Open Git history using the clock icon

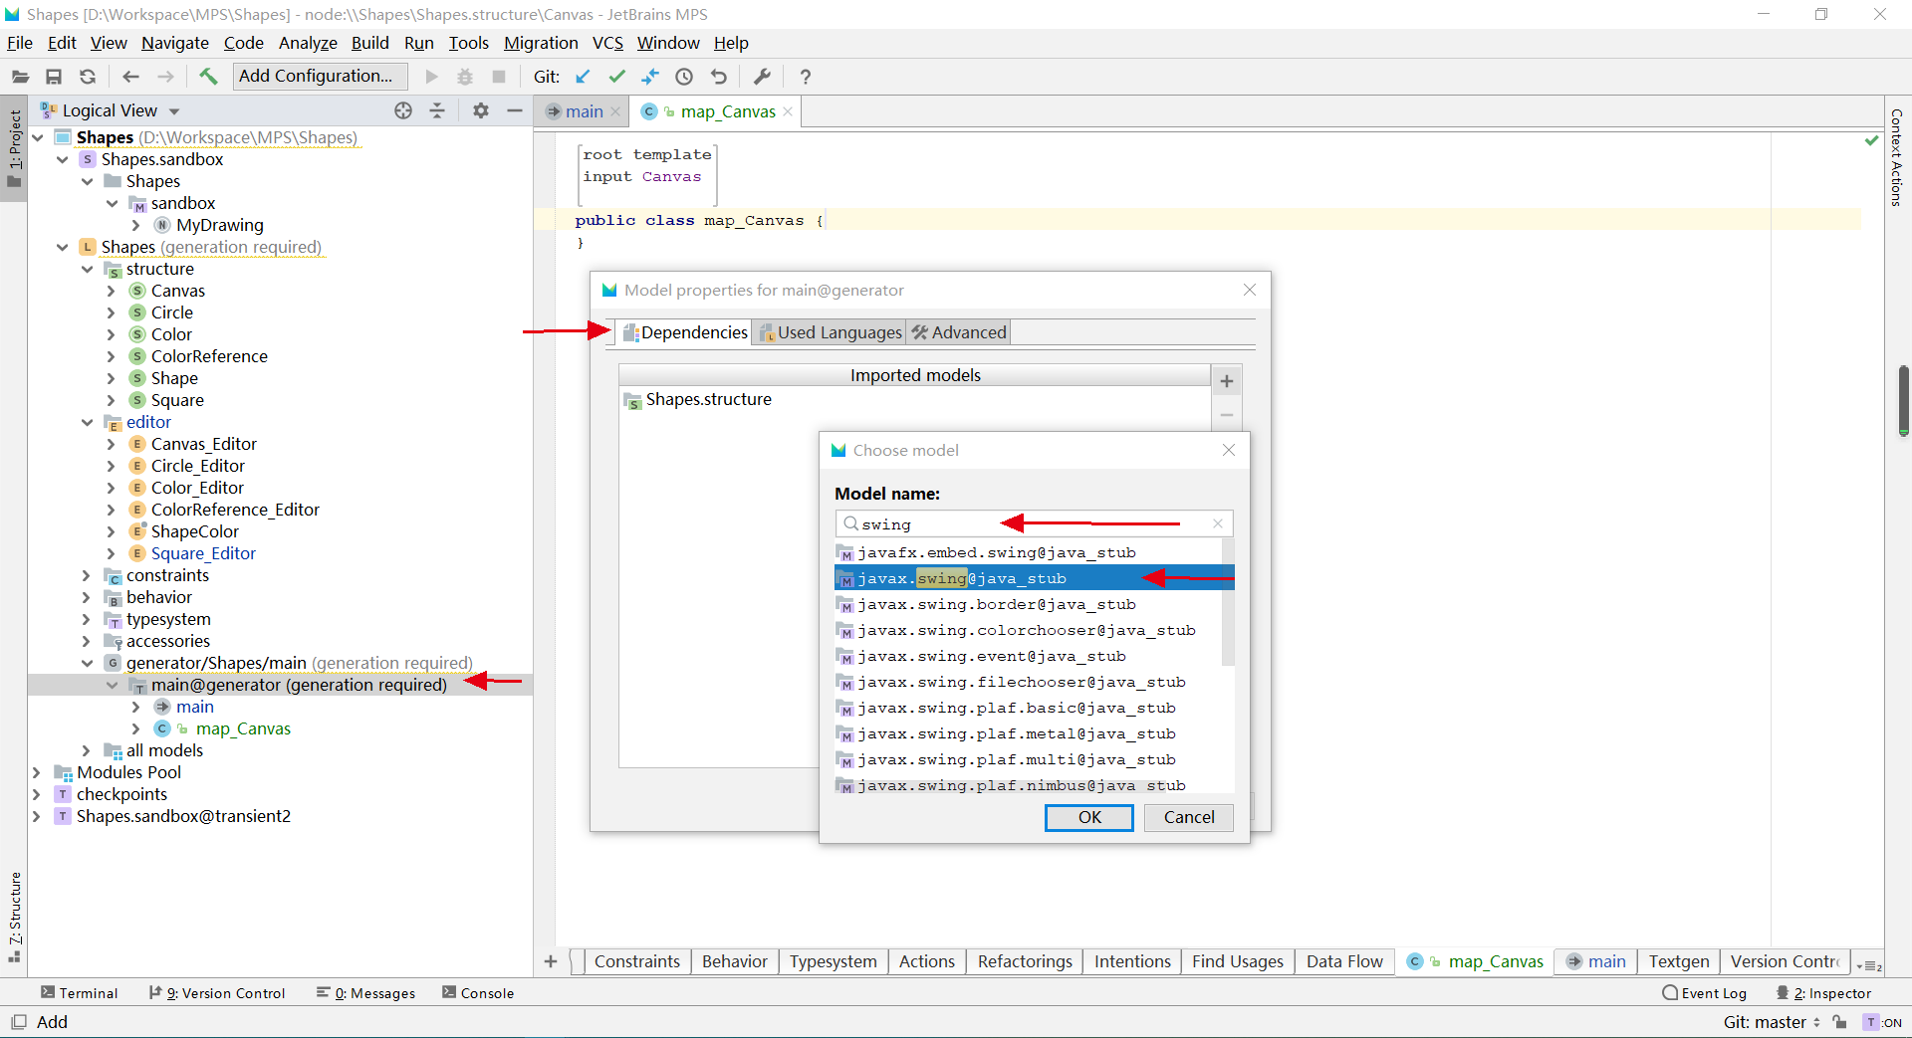click(x=684, y=76)
